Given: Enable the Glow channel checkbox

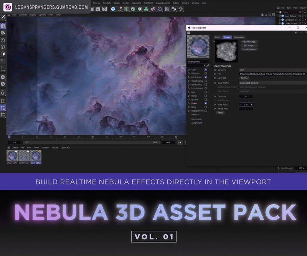Looking at the screenshot, I should (206, 107).
